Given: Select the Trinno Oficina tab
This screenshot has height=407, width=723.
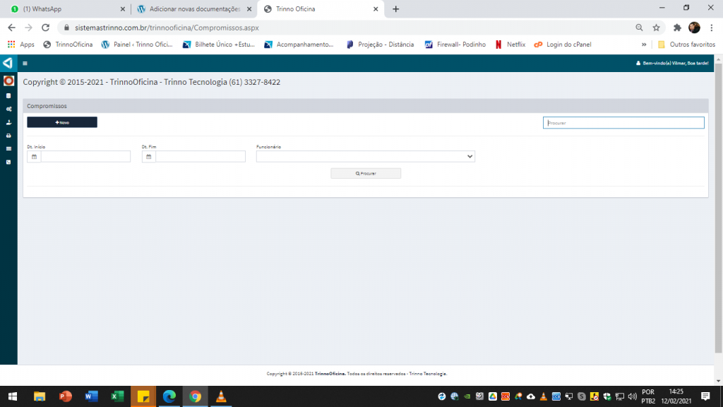Looking at the screenshot, I should (x=321, y=8).
